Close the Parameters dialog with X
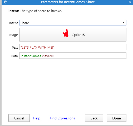133x126 pixels. point(130,2)
